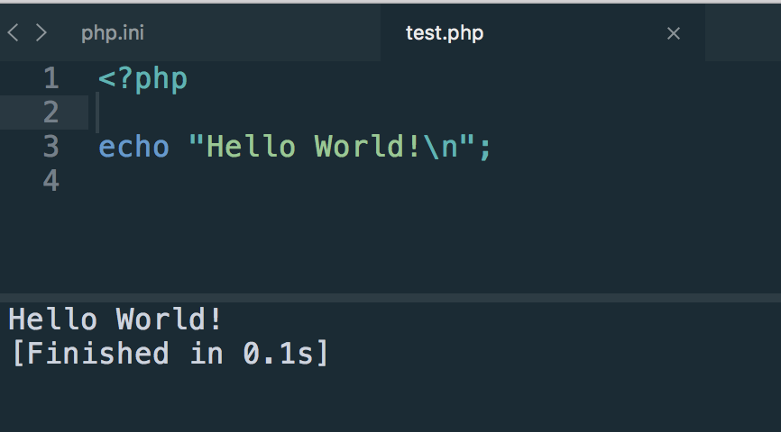Click the \n escape sequence in the string

point(441,147)
